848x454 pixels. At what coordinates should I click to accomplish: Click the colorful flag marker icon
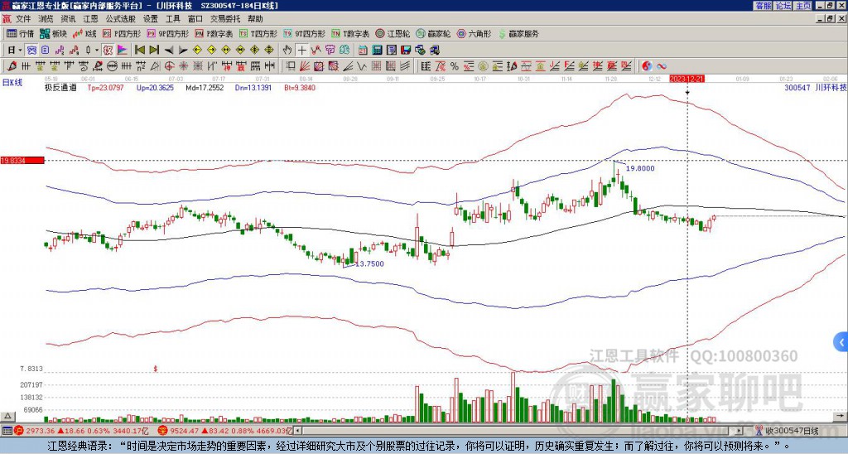(123, 51)
